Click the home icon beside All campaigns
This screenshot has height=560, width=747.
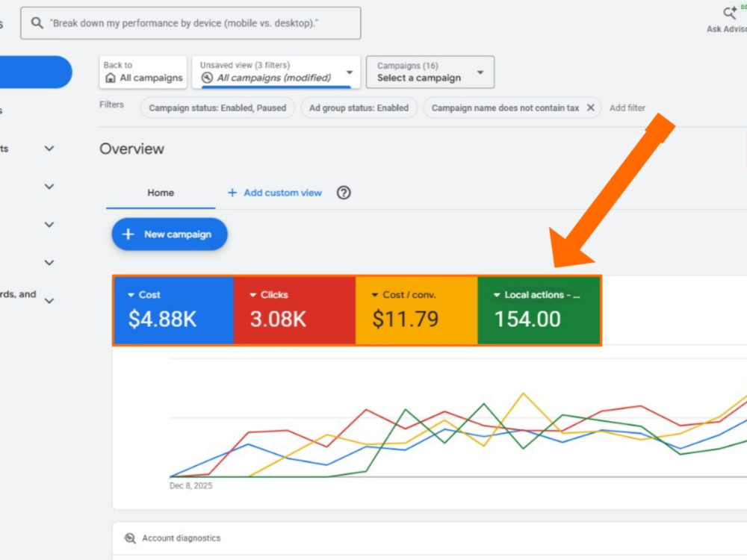111,78
